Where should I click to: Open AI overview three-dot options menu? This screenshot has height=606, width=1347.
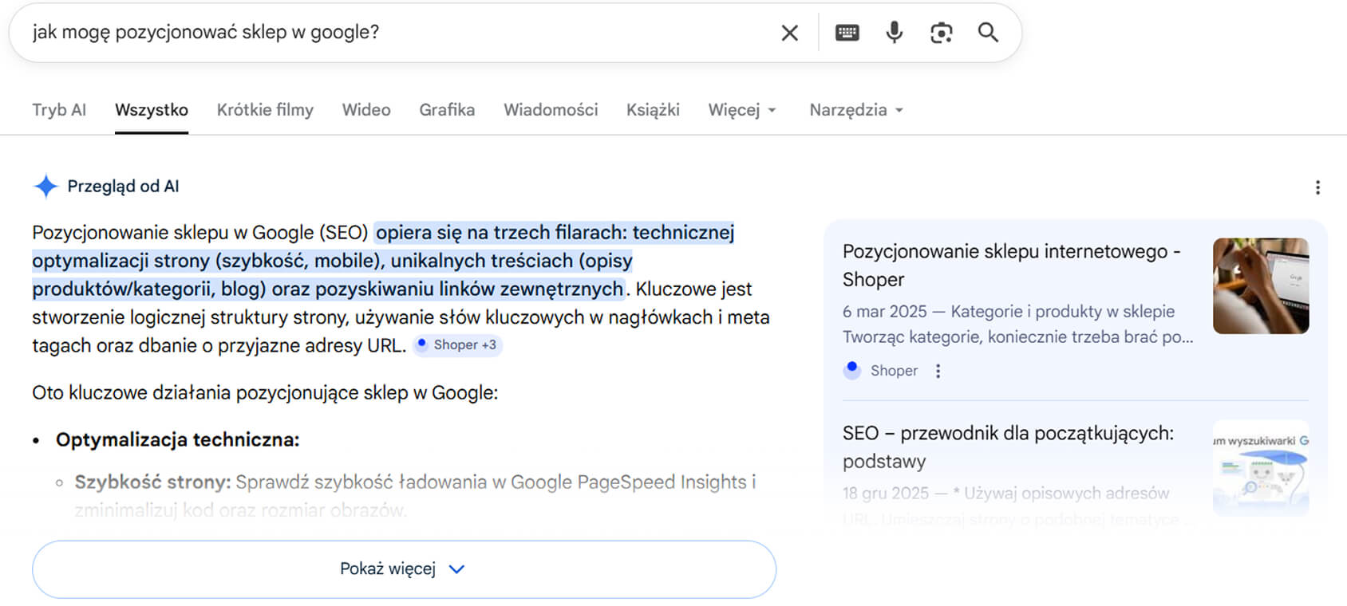[x=1317, y=187]
